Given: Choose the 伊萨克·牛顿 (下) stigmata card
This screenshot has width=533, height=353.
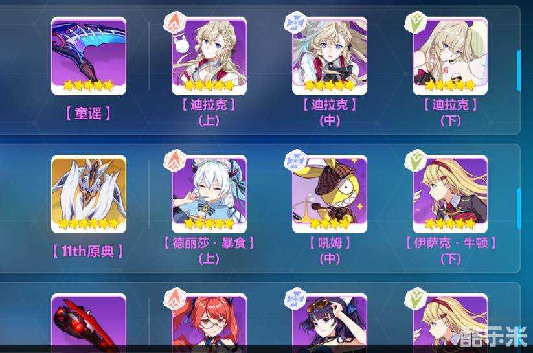Looking at the screenshot, I should 450,194.
